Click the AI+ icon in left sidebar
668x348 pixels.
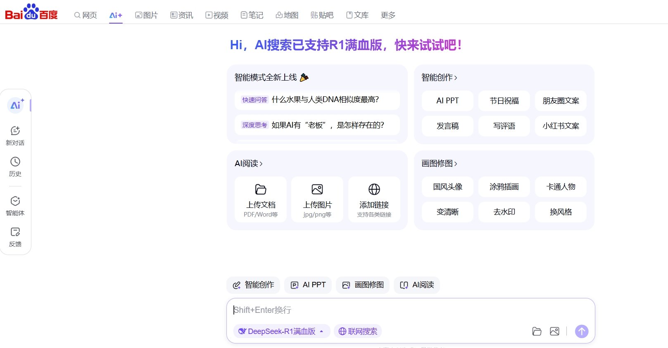(x=16, y=105)
